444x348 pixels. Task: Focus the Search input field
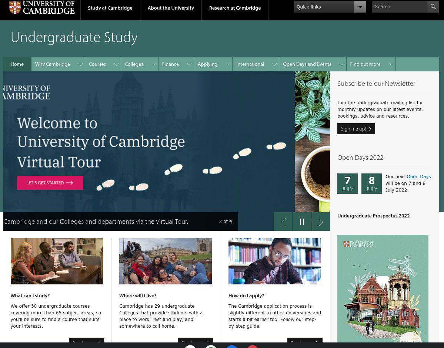point(399,7)
